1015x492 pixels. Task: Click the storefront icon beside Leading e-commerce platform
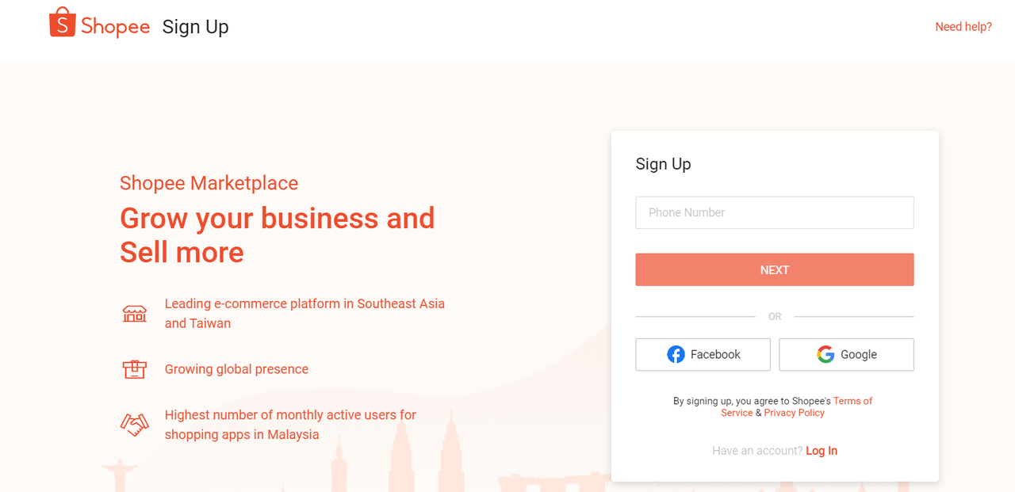[135, 313]
